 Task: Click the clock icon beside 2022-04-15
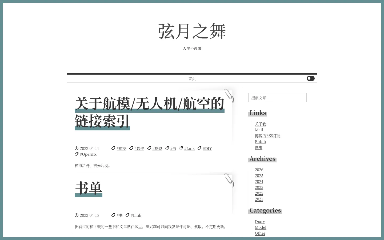tap(77, 215)
